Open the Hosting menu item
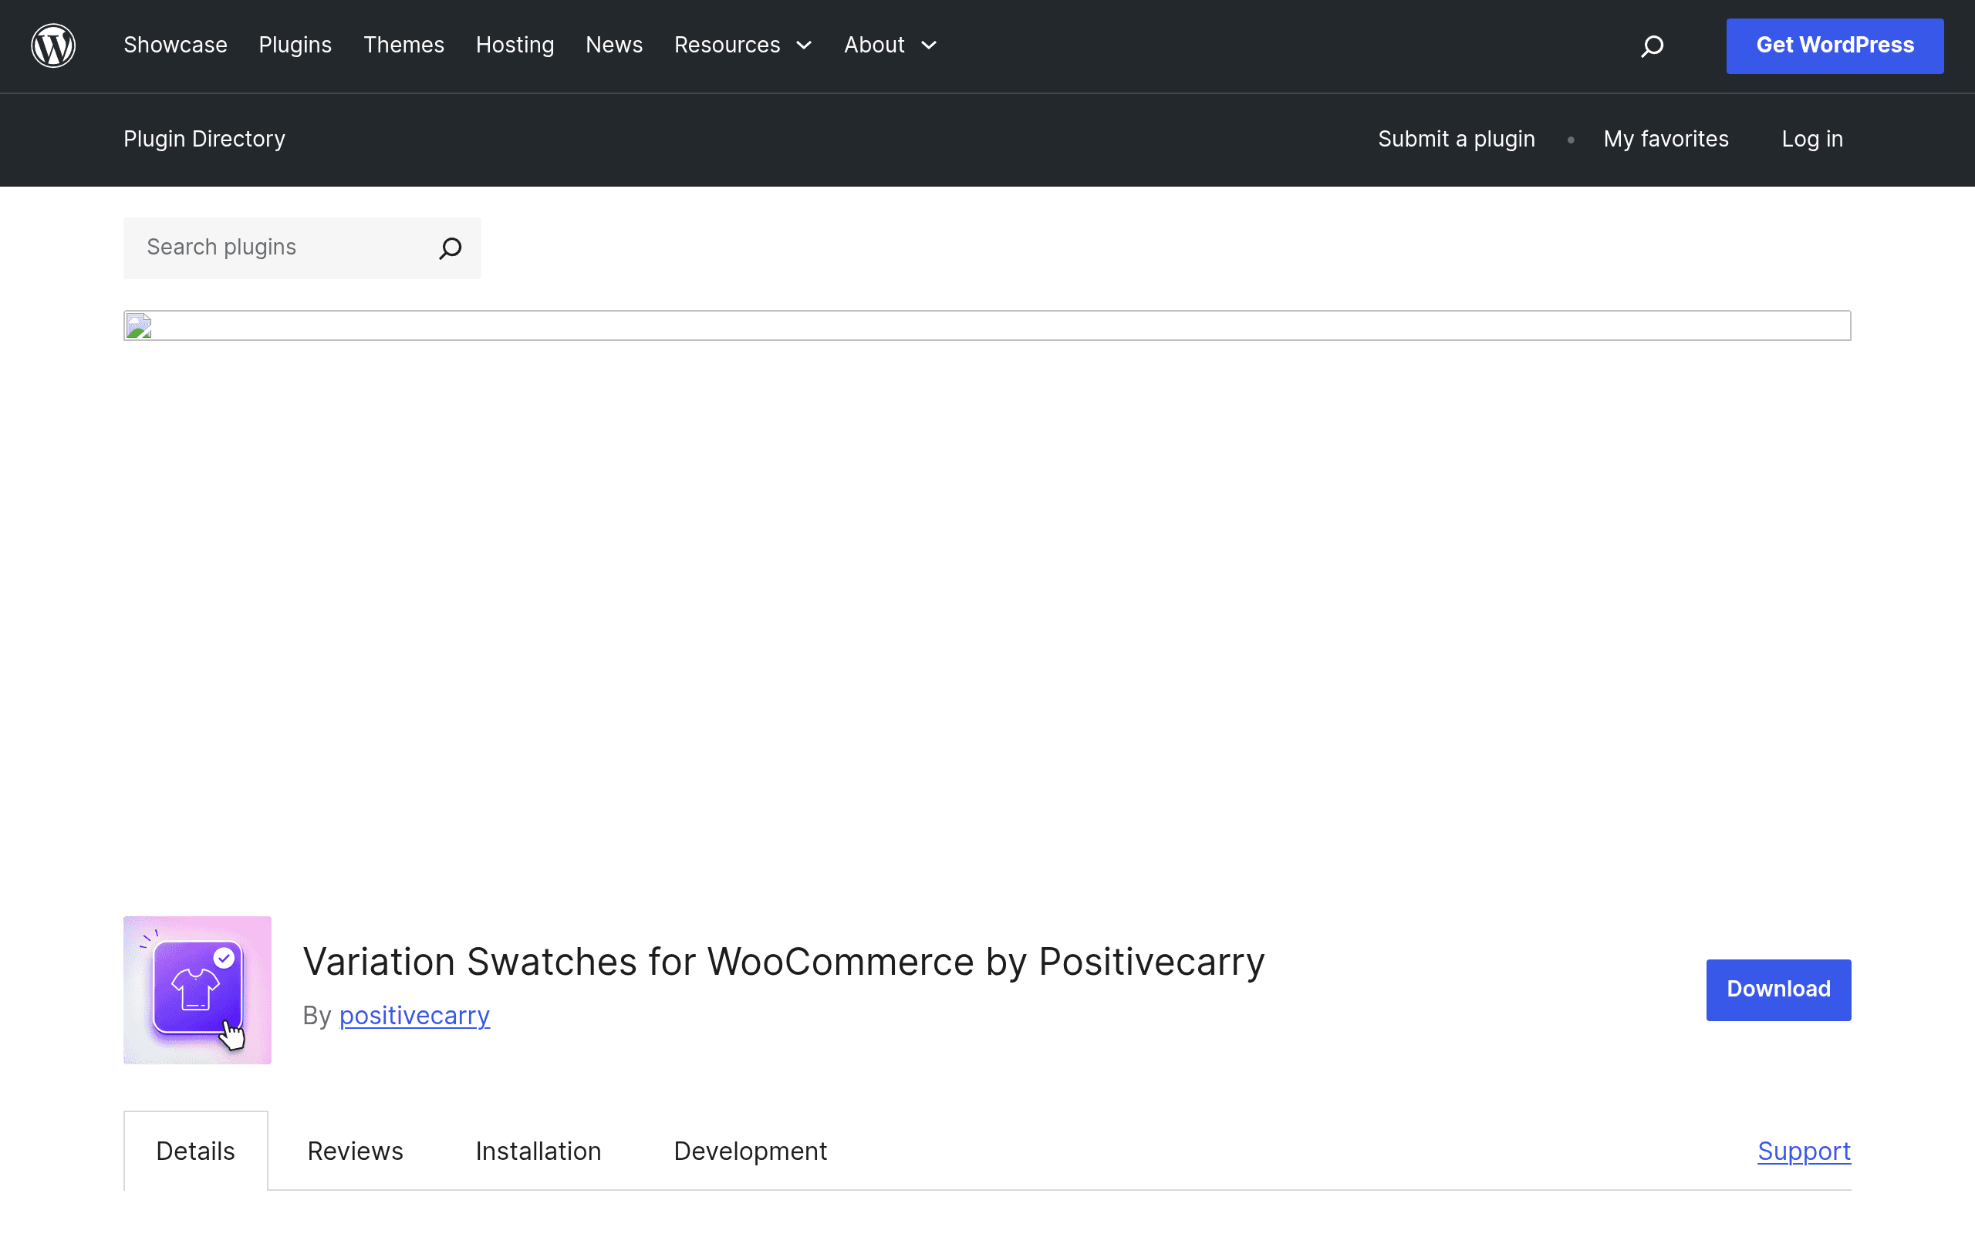Viewport: 1975px width, 1234px height. click(515, 46)
